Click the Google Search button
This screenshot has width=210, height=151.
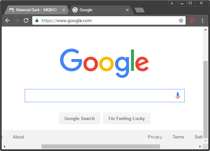click(80, 118)
